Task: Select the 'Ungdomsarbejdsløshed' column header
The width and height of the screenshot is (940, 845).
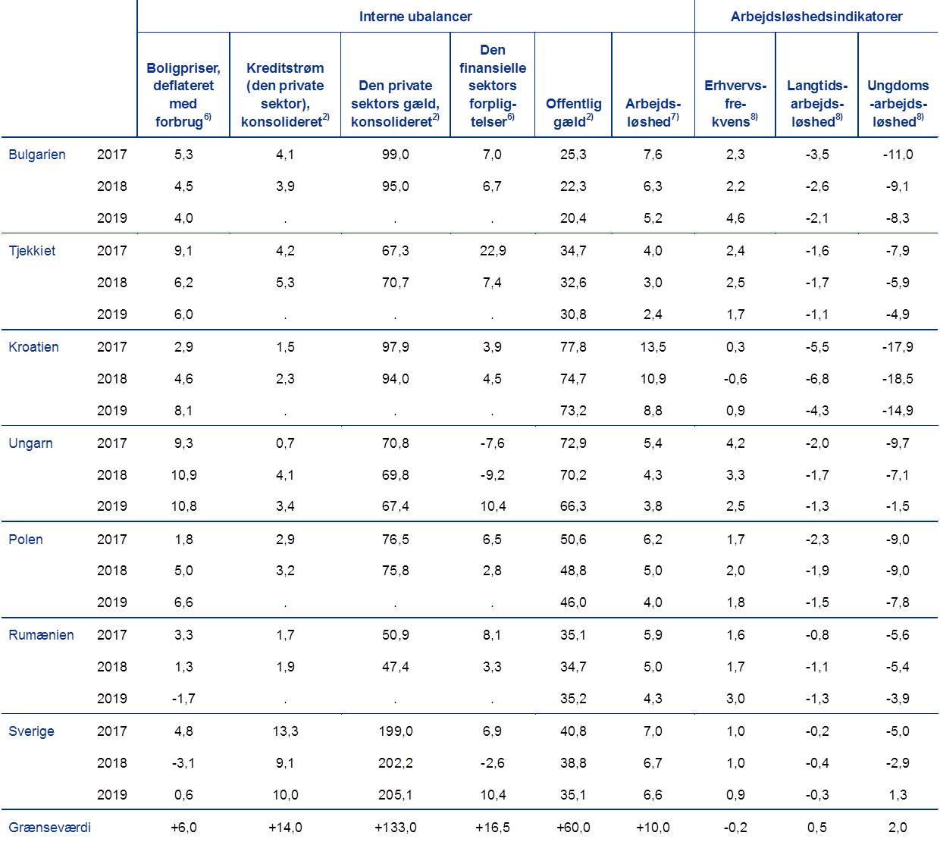Action: (x=898, y=104)
